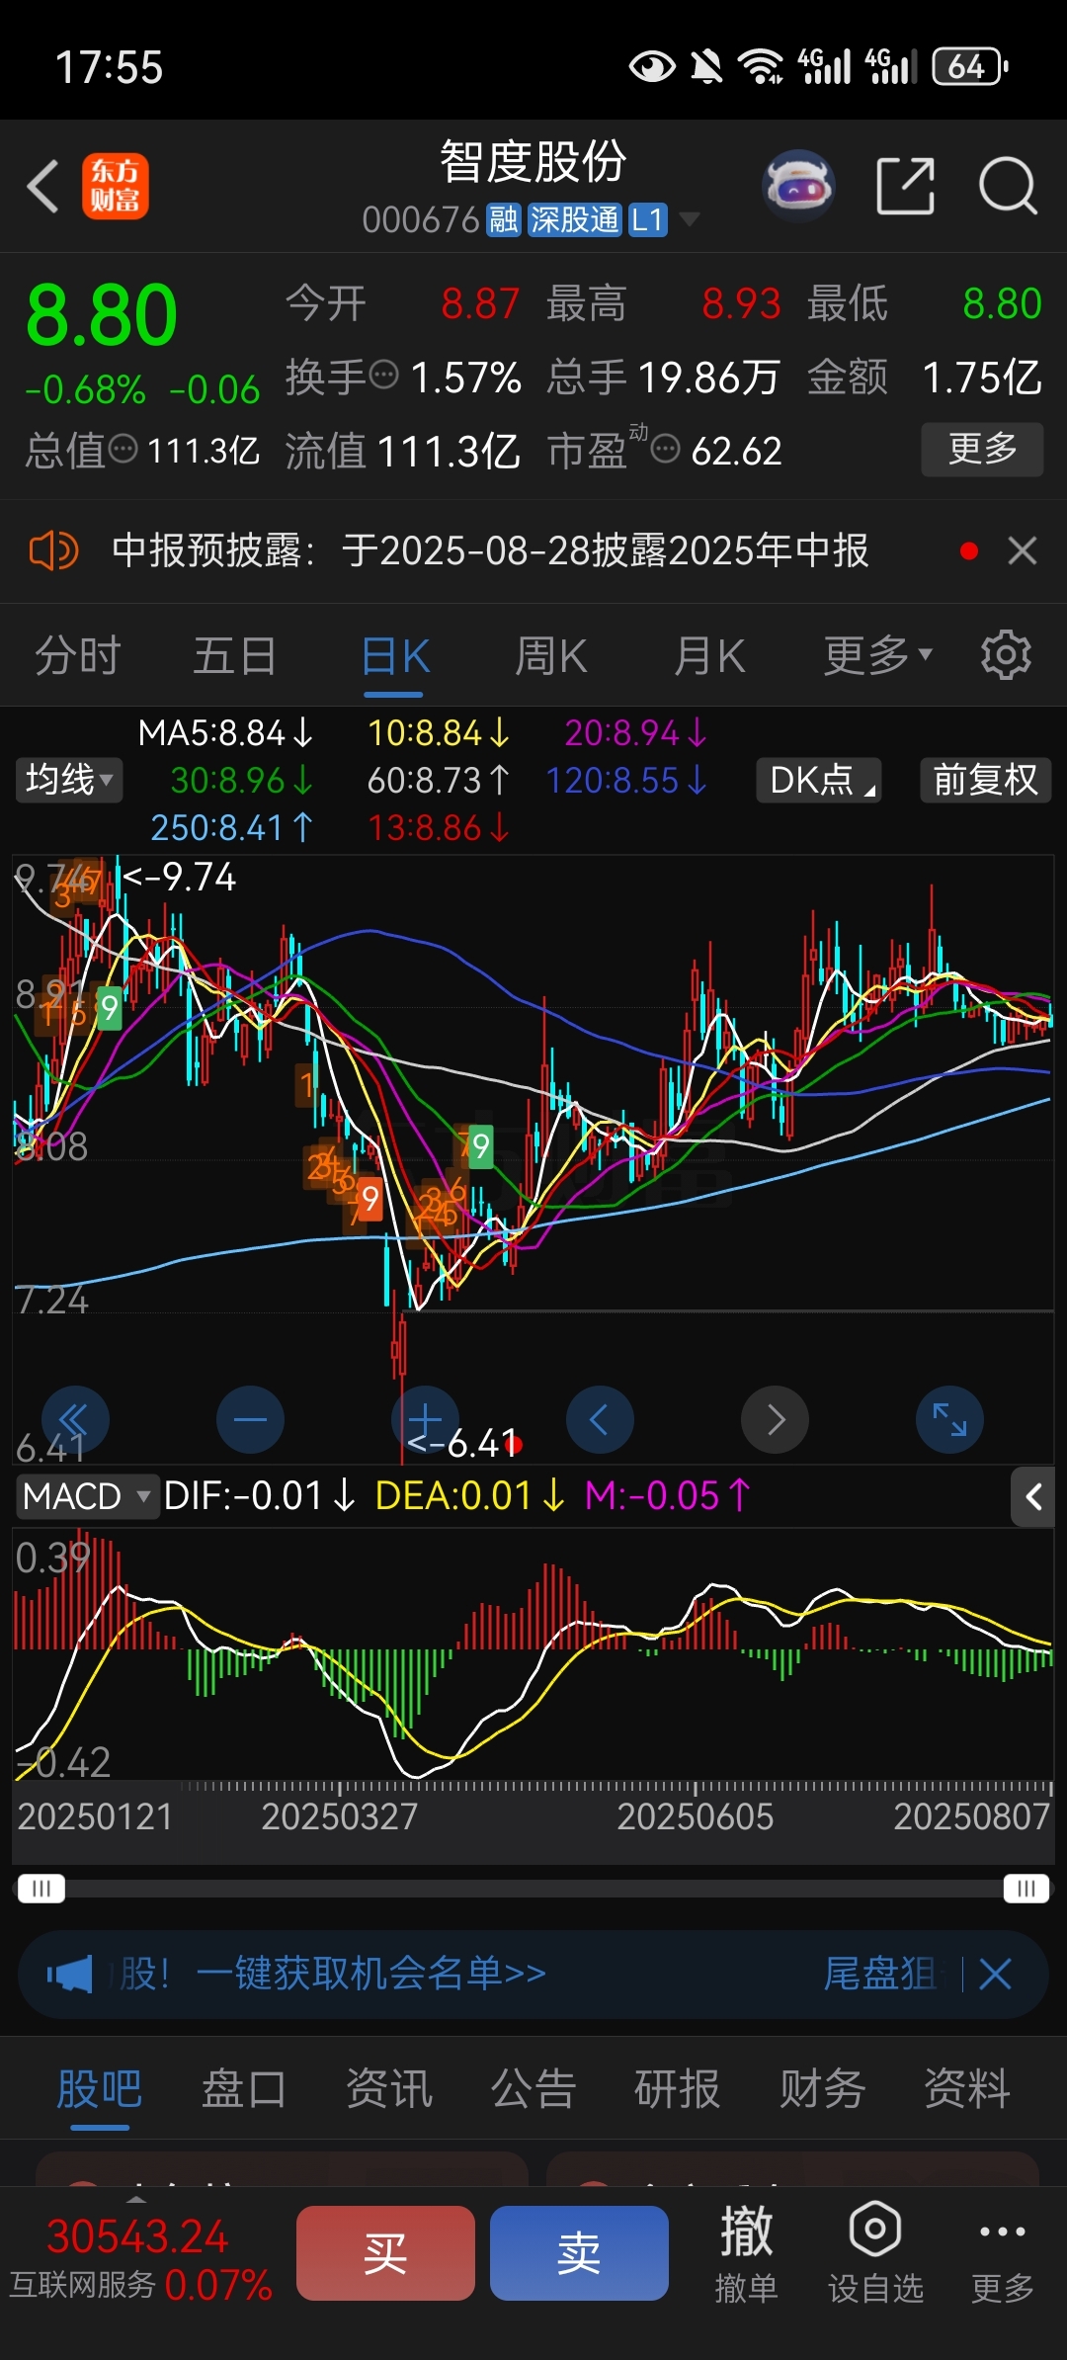1067x2360 pixels.
Task: Zoom out chart with minus button
Action: pos(250,1420)
